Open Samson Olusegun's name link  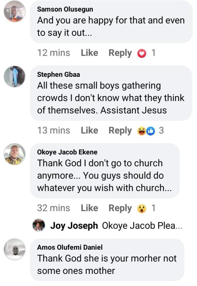point(65,9)
